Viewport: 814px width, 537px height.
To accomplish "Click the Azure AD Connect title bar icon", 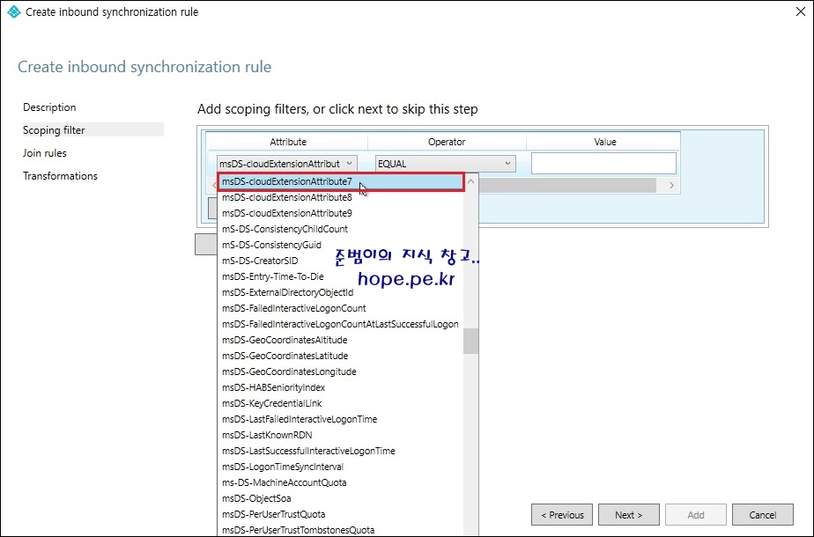I will click(14, 11).
